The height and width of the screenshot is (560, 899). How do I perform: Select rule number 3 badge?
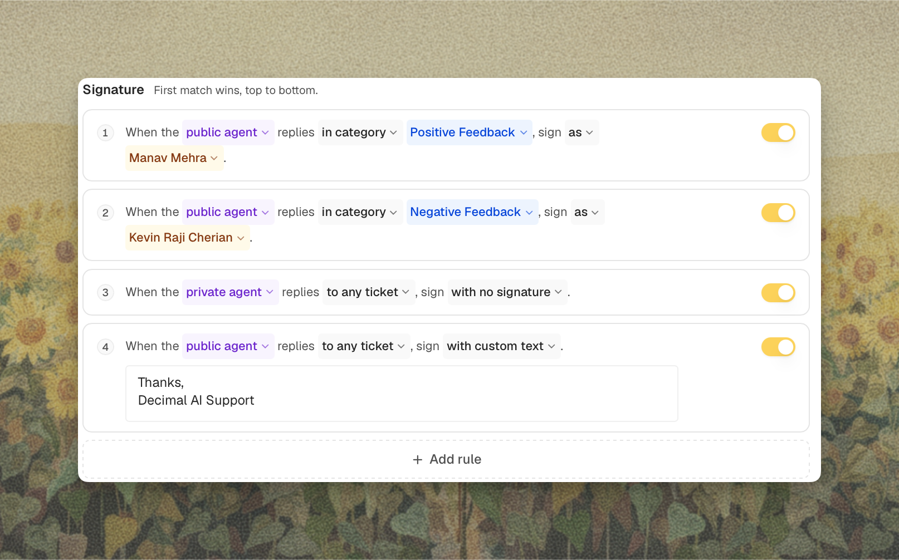pos(105,293)
